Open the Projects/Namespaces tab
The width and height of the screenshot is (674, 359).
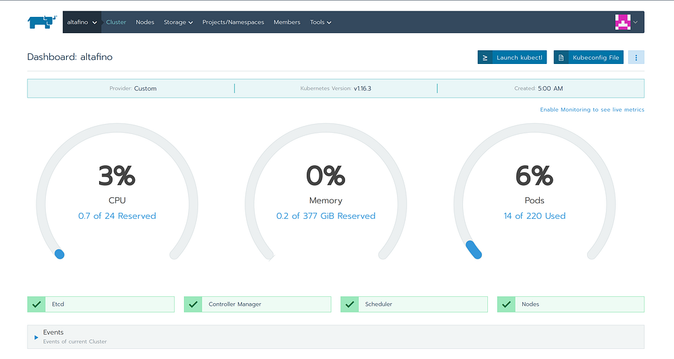coord(233,22)
